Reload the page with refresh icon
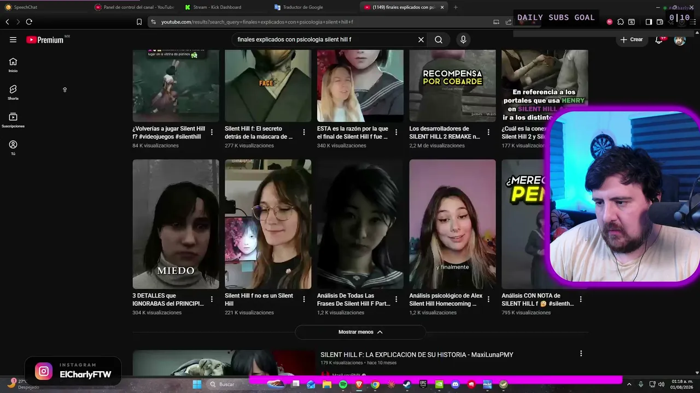Viewport: 700px width, 393px height. [x=29, y=22]
